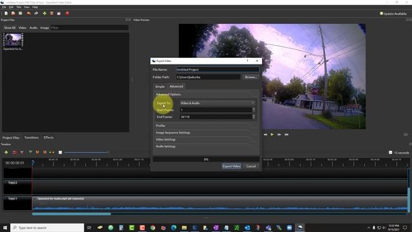
Task: Open the View menu
Action: point(26,7)
